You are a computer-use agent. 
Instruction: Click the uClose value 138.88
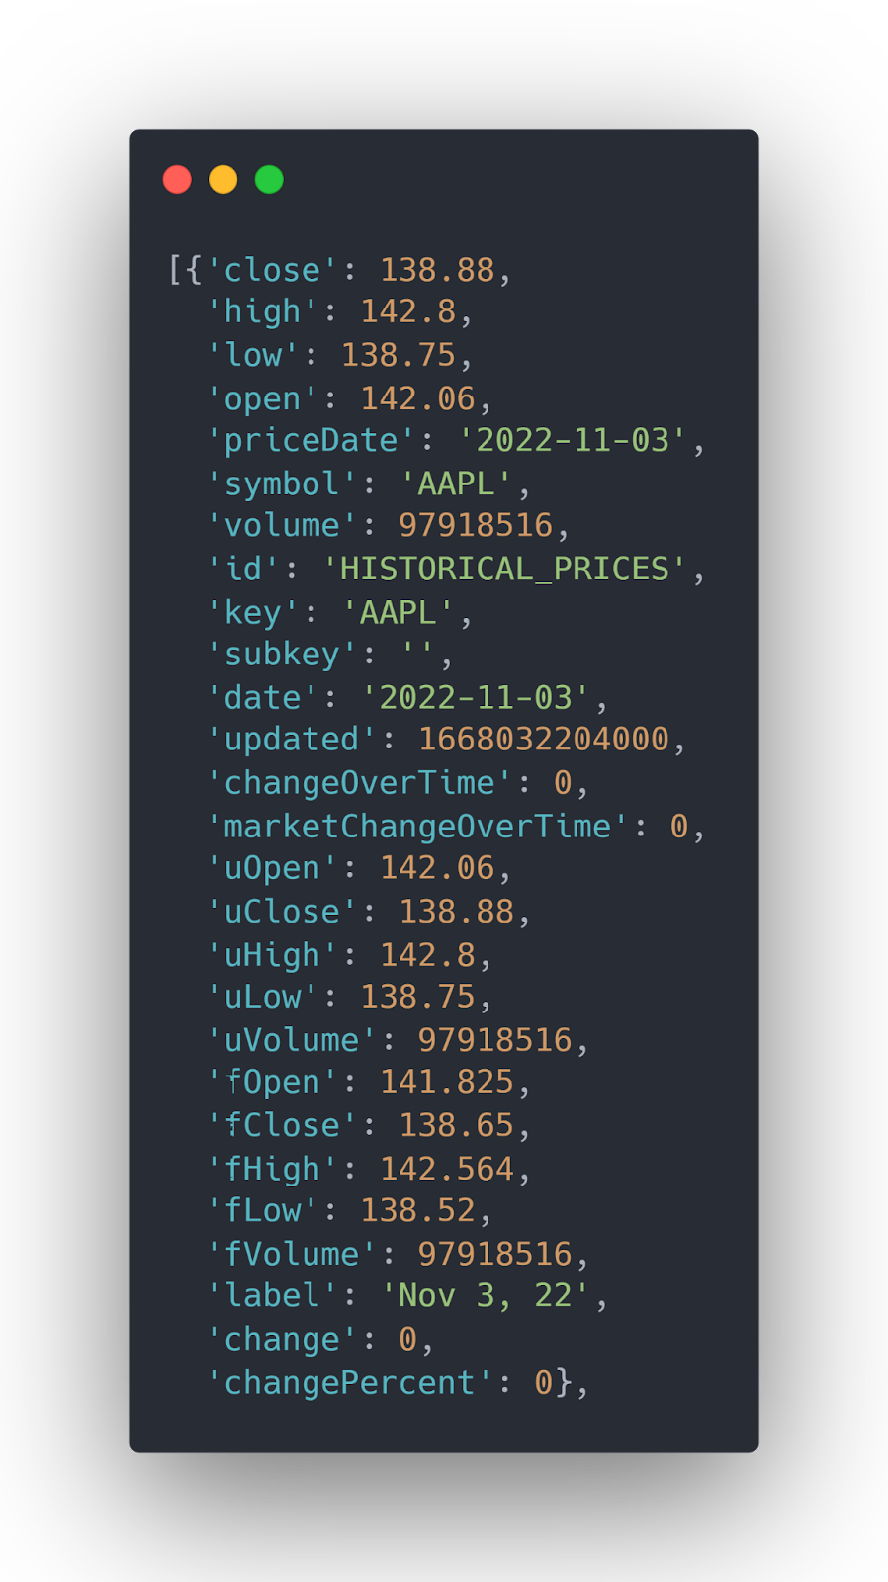[x=456, y=912]
